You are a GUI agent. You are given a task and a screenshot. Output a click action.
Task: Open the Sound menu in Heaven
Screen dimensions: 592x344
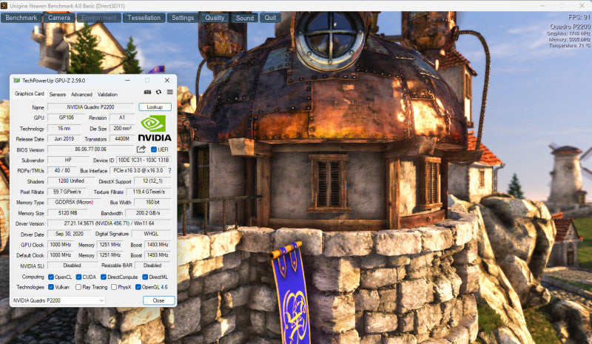point(245,18)
